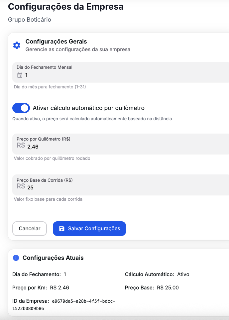Screen dimensions: 229x320
Task: Click the Cancelar button
Action: (x=29, y=229)
